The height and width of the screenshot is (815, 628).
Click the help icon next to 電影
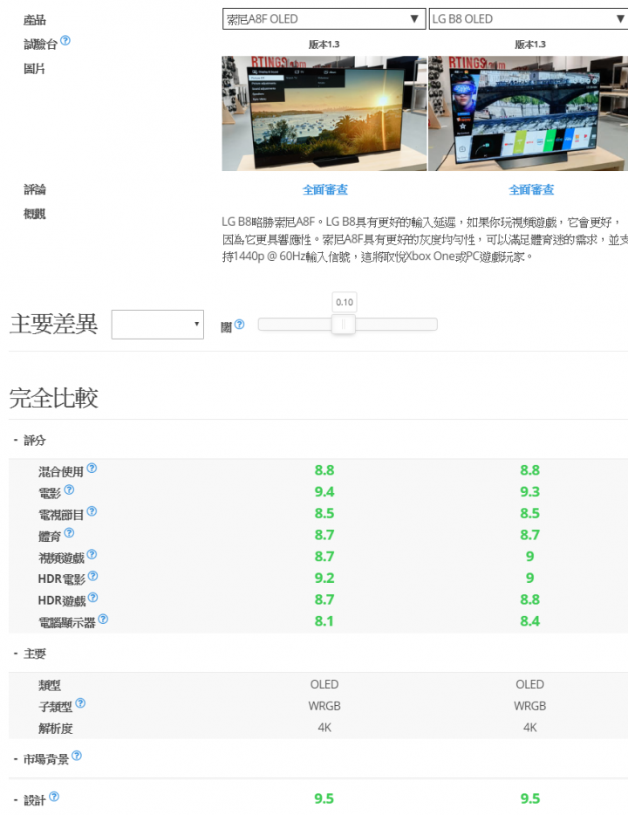(x=69, y=490)
